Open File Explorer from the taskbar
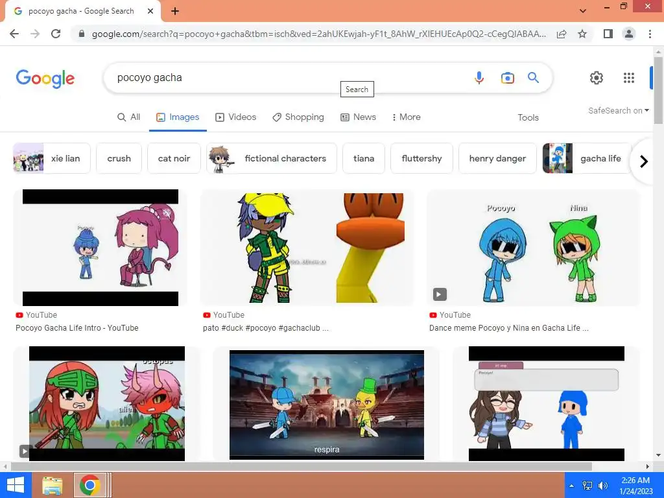The image size is (664, 498). coord(53,485)
